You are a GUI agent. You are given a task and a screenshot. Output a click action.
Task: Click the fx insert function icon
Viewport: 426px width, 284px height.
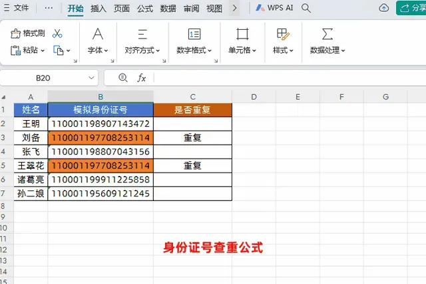[x=141, y=78]
